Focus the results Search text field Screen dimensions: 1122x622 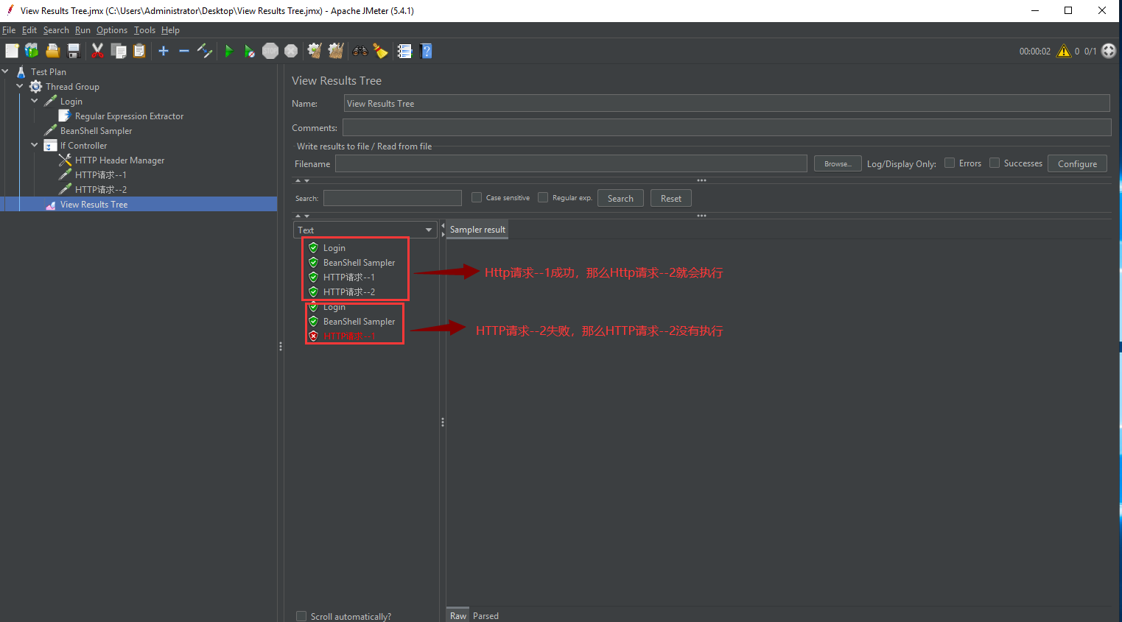click(x=393, y=198)
